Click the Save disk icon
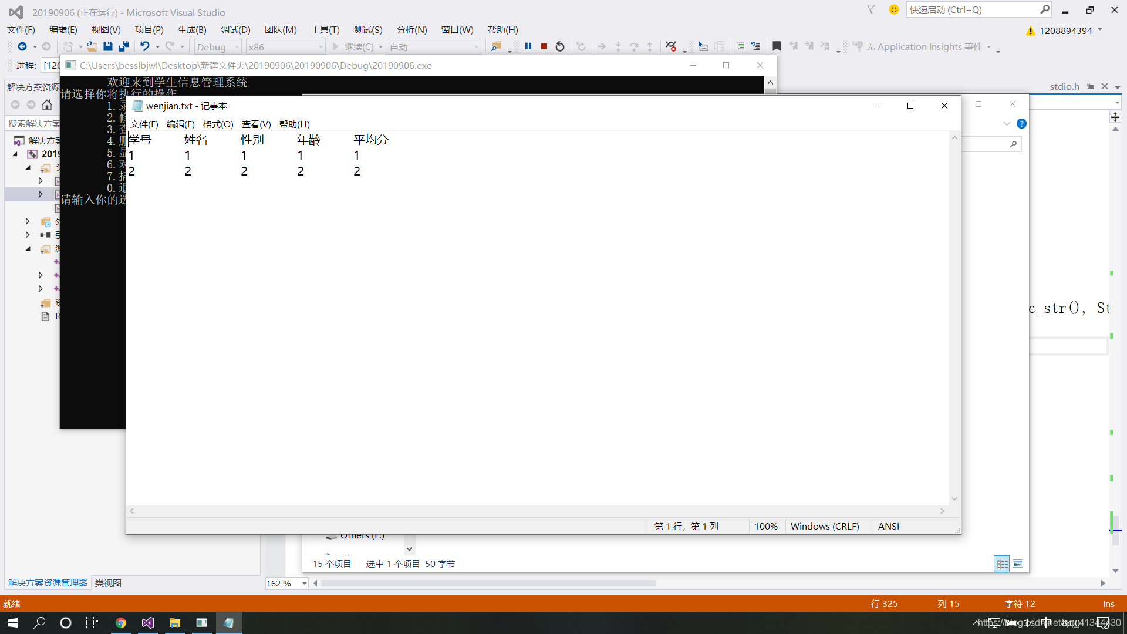The width and height of the screenshot is (1127, 634). click(x=107, y=46)
